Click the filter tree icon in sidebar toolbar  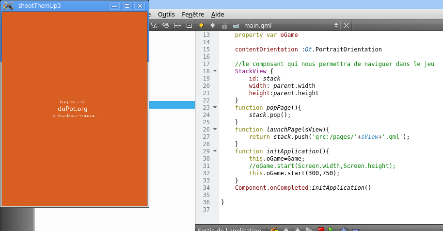154,25
